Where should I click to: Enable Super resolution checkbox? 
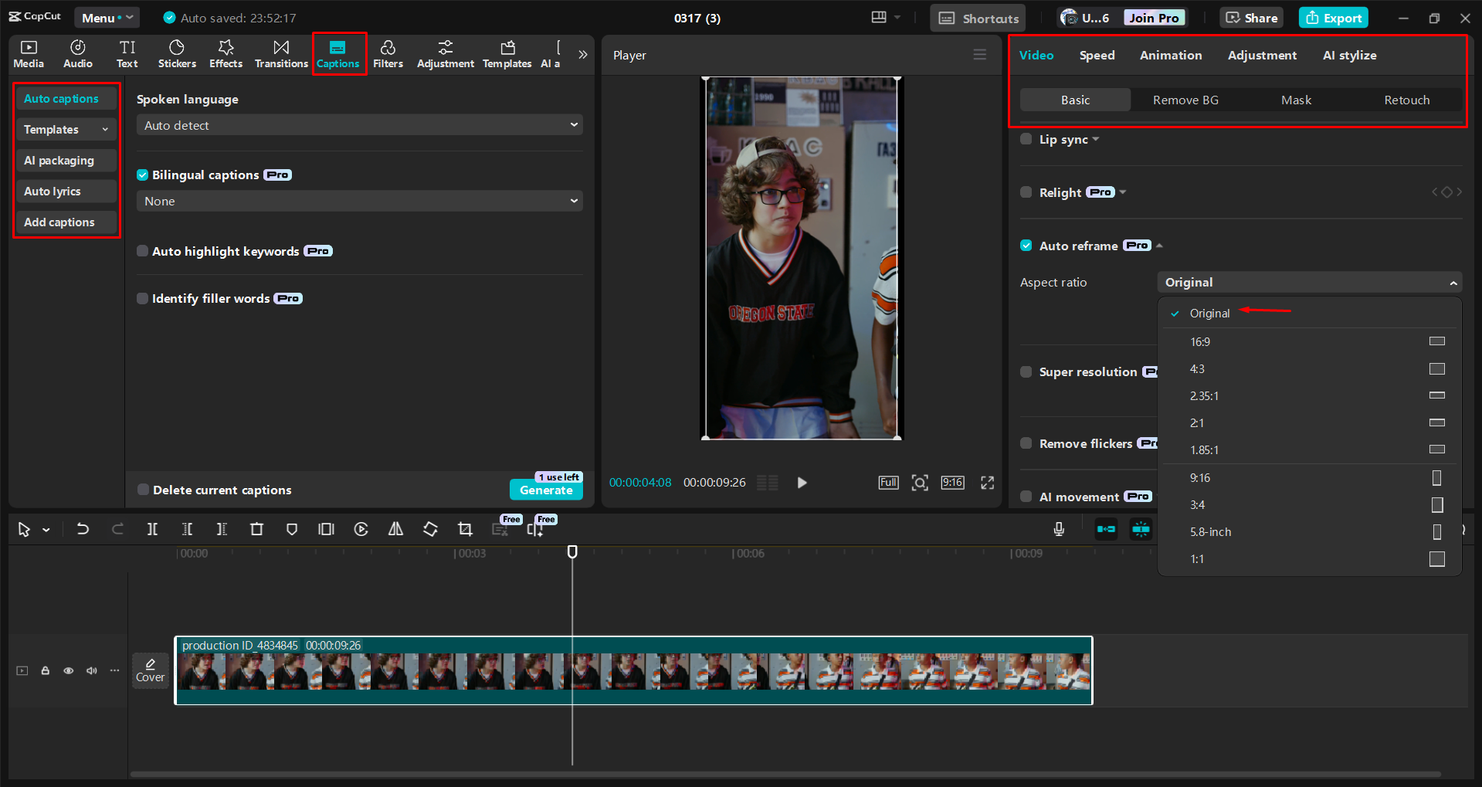point(1026,371)
